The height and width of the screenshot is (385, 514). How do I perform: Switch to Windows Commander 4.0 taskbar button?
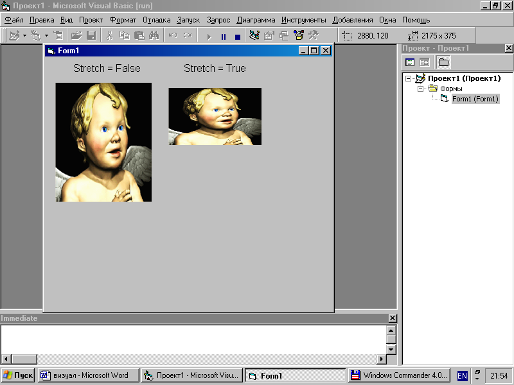click(x=399, y=375)
